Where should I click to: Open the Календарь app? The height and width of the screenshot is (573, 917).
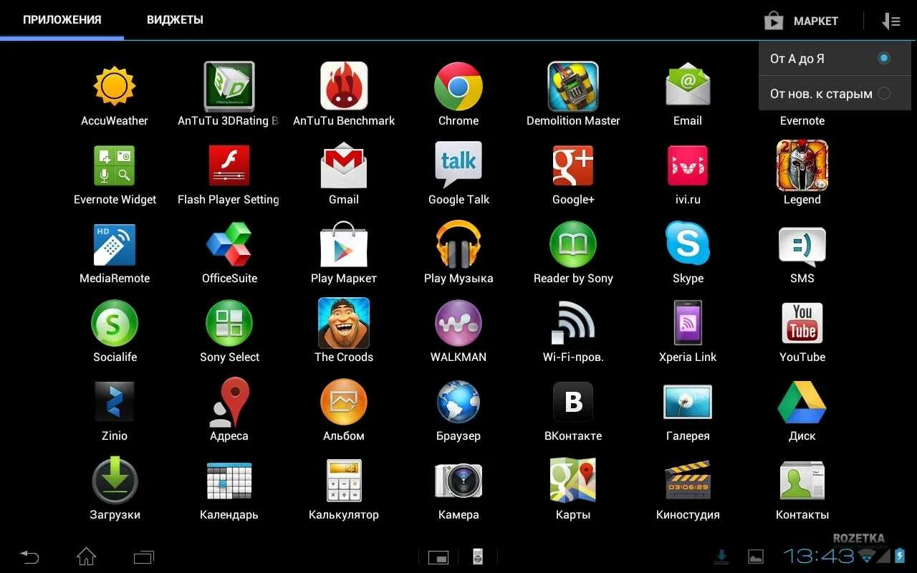coord(229,481)
